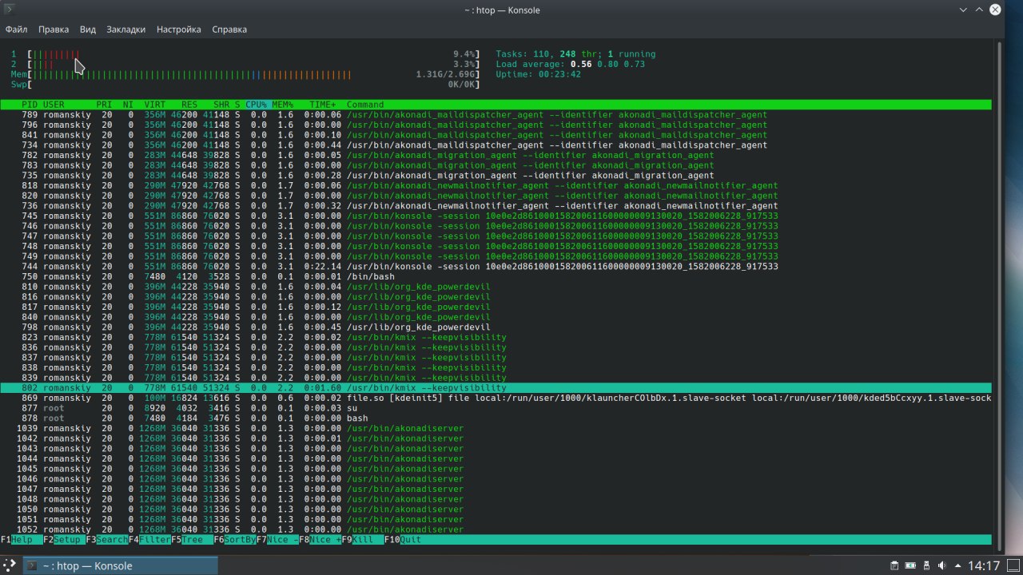Sort by the NI column header
The image size is (1023, 575).
(128, 105)
